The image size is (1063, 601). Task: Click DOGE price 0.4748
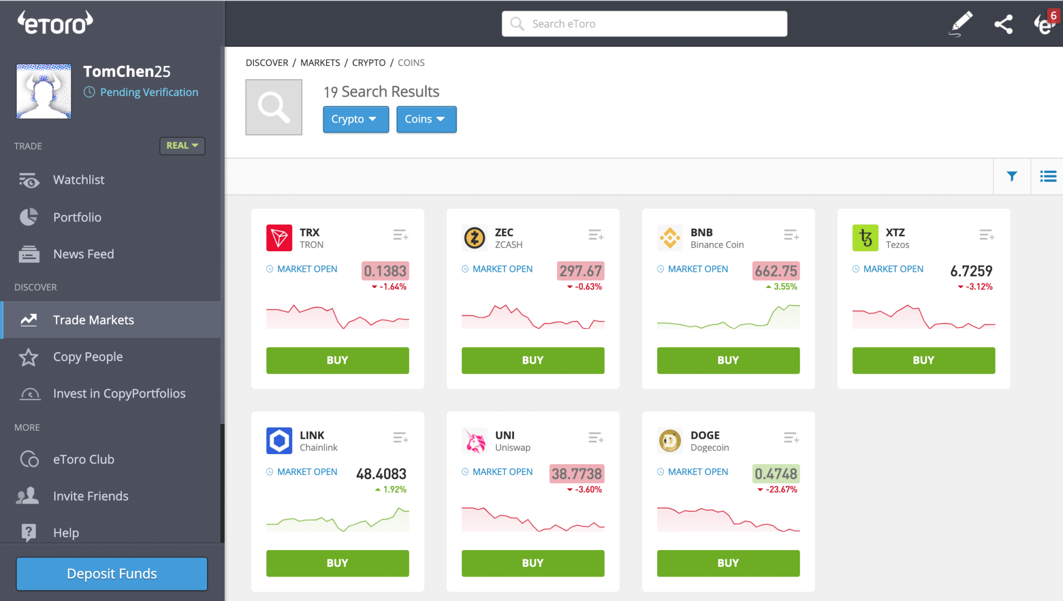[x=776, y=474]
